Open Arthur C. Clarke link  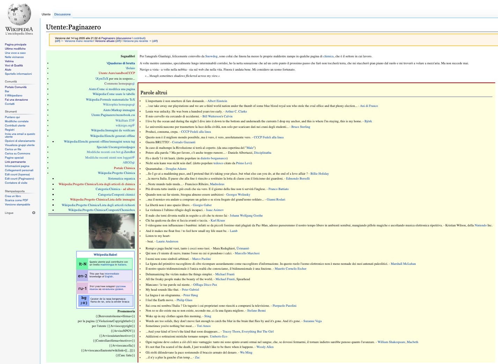236,111
